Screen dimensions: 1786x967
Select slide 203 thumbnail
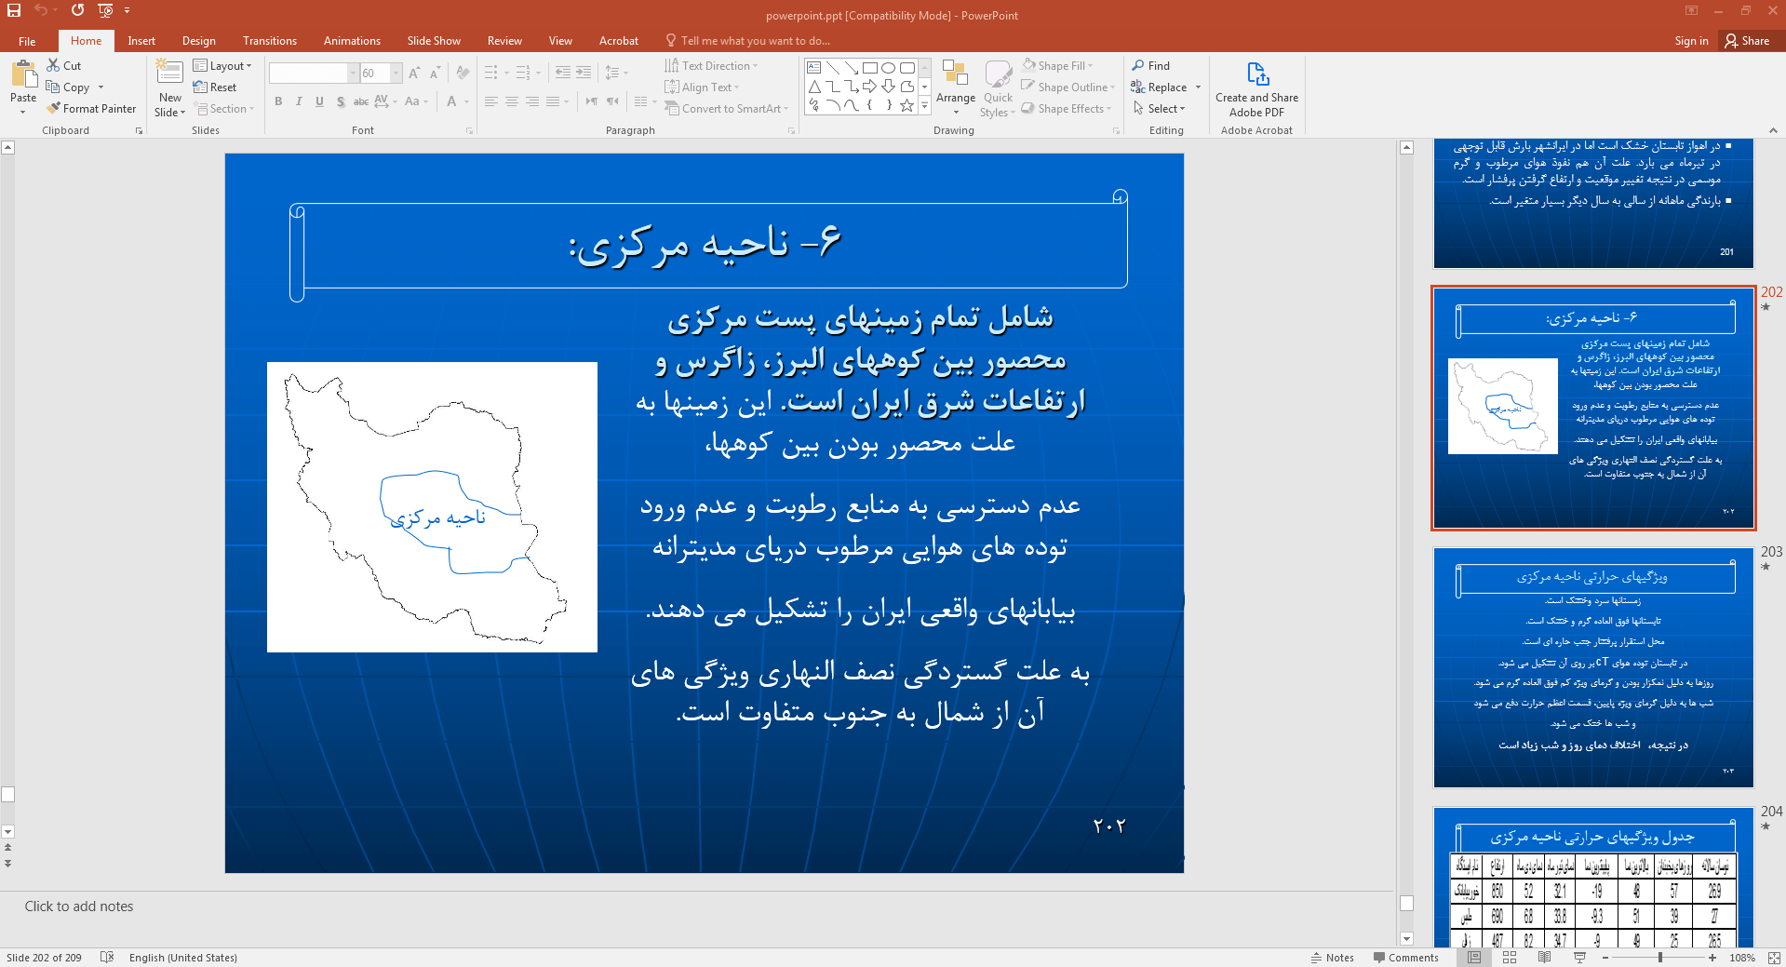tap(1593, 667)
